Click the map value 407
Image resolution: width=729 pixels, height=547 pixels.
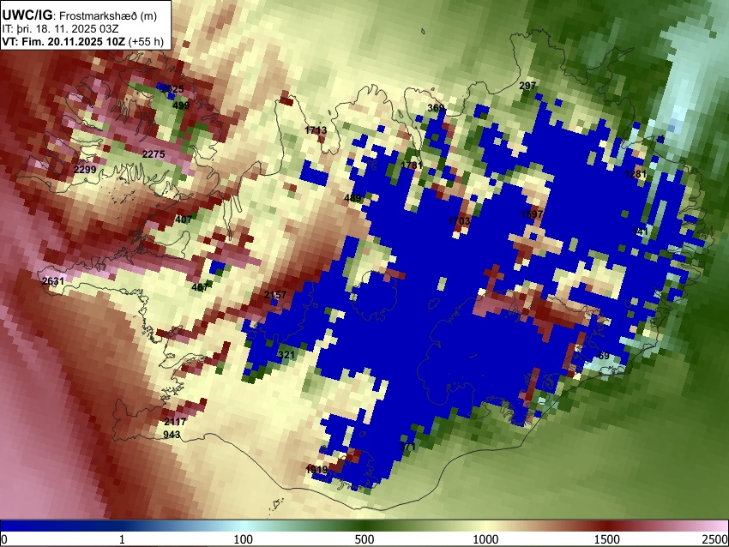[184, 219]
